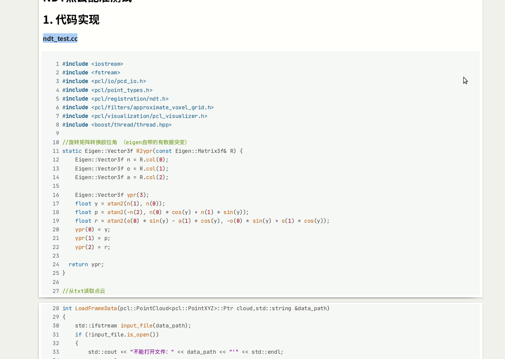
Task: Click the highlighted ndt_test.cc filename
Action: (60, 38)
